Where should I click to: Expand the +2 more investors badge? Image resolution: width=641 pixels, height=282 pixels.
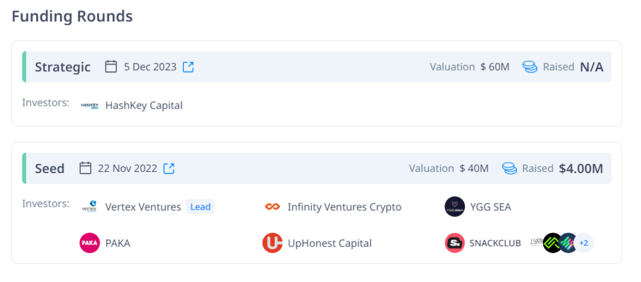(x=583, y=243)
